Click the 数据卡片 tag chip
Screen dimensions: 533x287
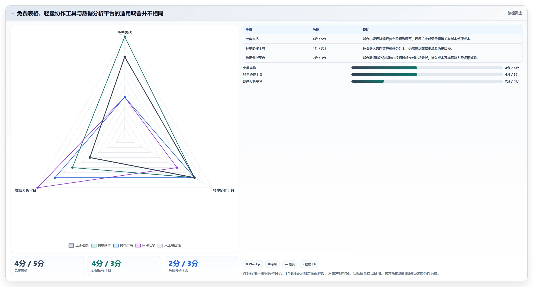(x=309, y=264)
